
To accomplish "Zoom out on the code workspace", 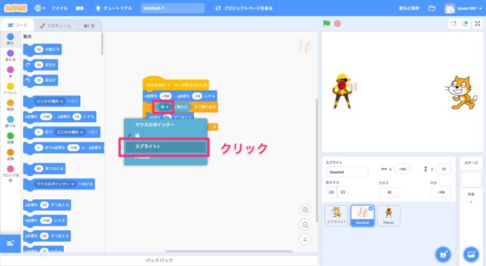I will point(306,224).
